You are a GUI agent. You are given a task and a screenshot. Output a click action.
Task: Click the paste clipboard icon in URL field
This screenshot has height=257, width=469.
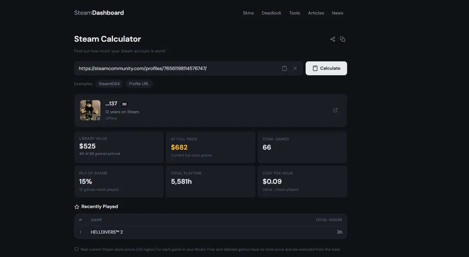pos(284,68)
